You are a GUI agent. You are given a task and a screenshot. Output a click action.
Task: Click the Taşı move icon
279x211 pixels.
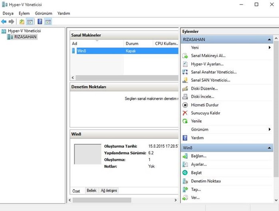coord(185,190)
